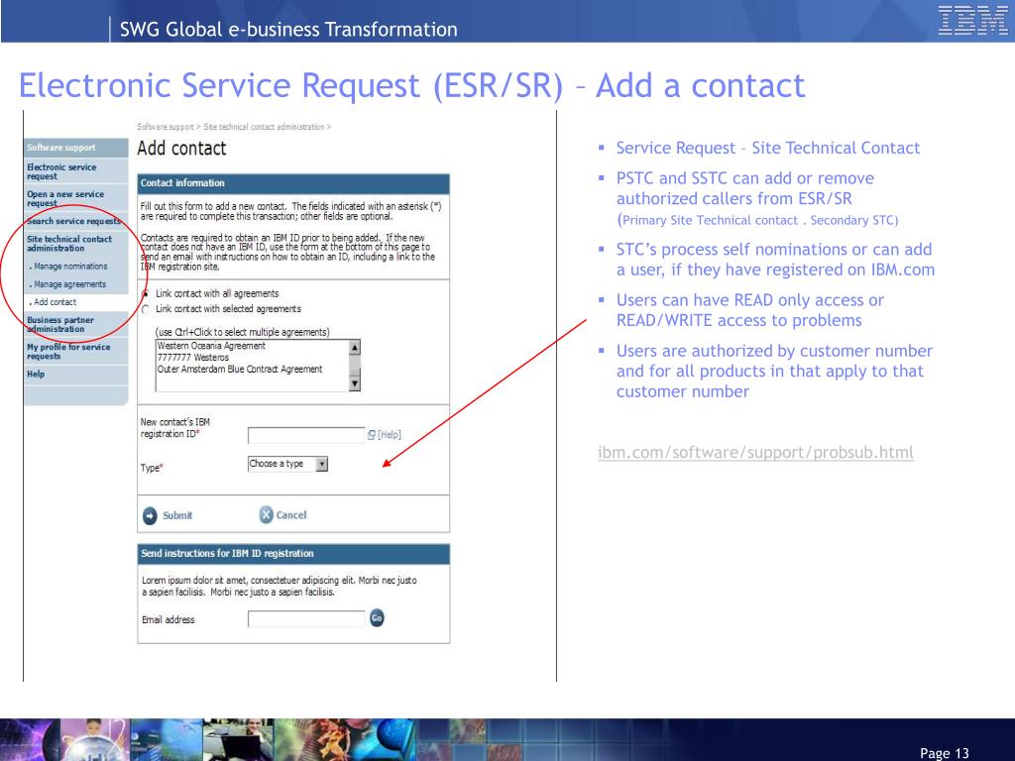
Task: Click down arrow of agreements list scrollbar
Action: pos(354,383)
